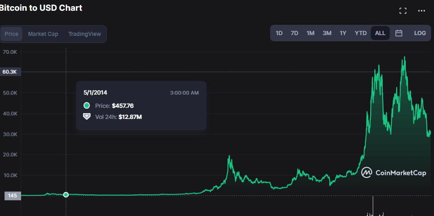Select the 1D time range

click(279, 33)
